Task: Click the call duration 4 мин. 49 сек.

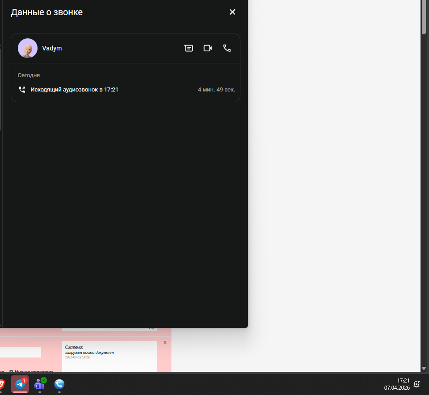Action: (x=216, y=90)
